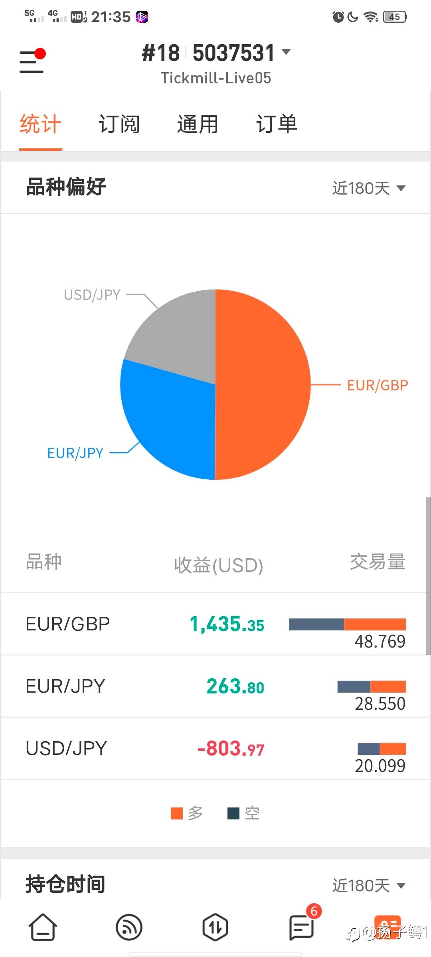Tap the alarm clock status icon
The image size is (431, 957).
click(338, 17)
